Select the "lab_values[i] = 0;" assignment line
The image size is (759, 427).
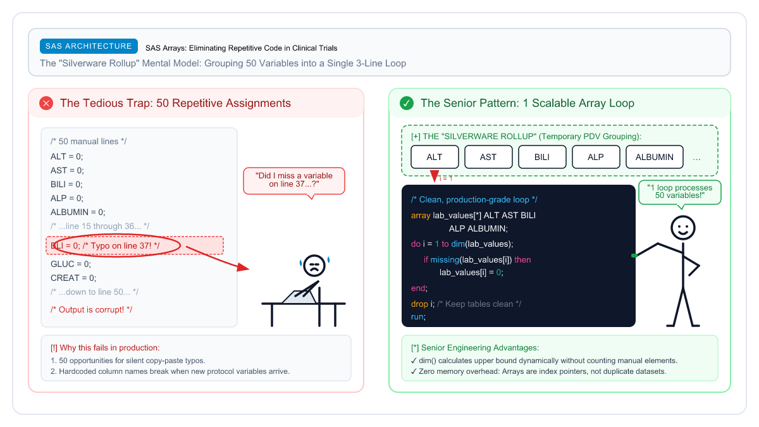pos(471,272)
